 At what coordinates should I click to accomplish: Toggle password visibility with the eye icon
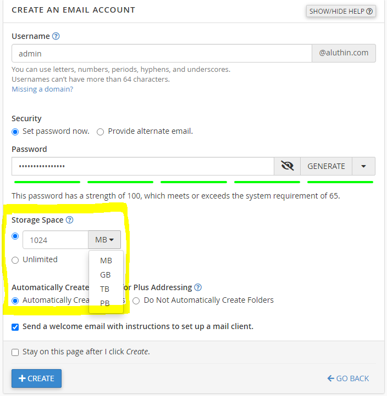tap(287, 166)
